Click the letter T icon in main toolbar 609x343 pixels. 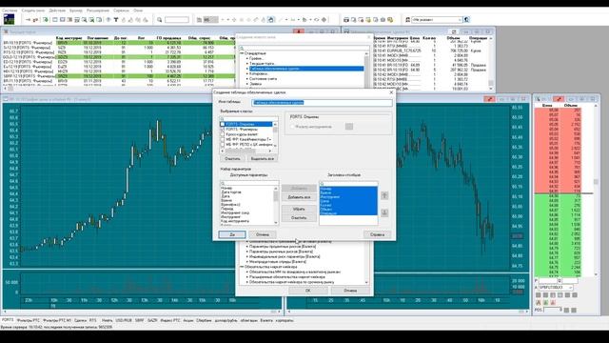[116, 19]
